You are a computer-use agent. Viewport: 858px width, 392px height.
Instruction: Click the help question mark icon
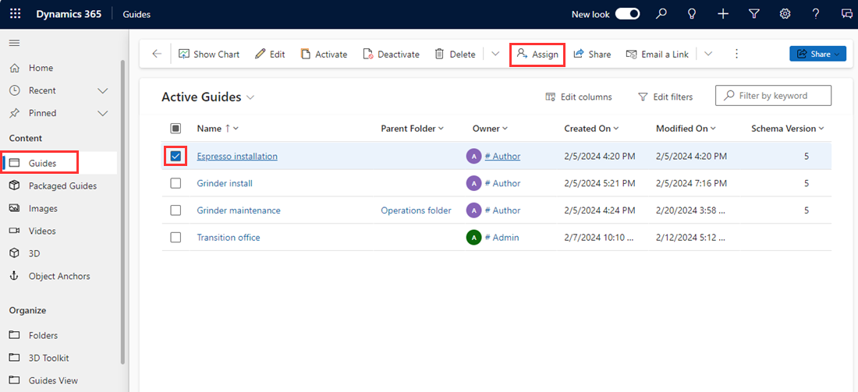816,14
